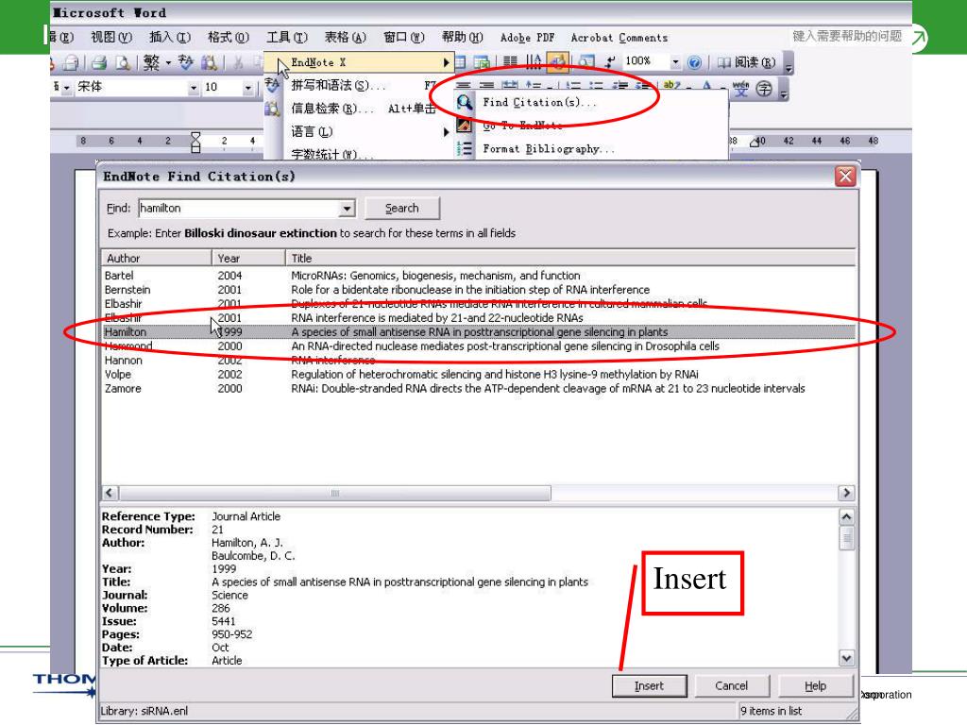Sort list by Author column header

coord(156,258)
